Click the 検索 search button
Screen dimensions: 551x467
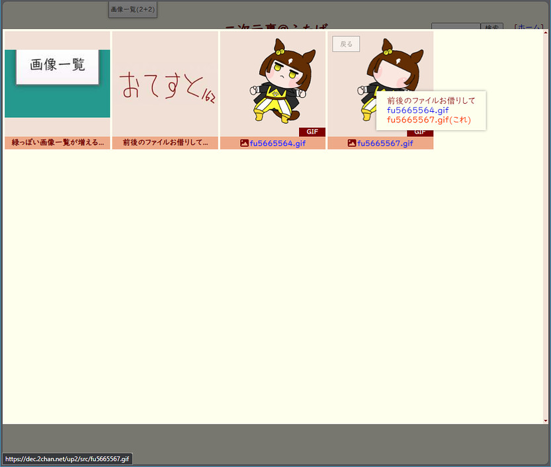coord(491,27)
